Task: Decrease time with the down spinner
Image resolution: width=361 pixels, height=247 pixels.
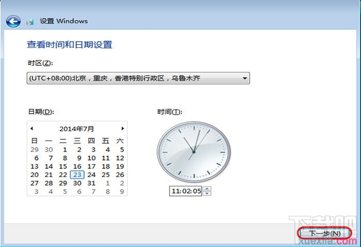Action: coord(207,193)
